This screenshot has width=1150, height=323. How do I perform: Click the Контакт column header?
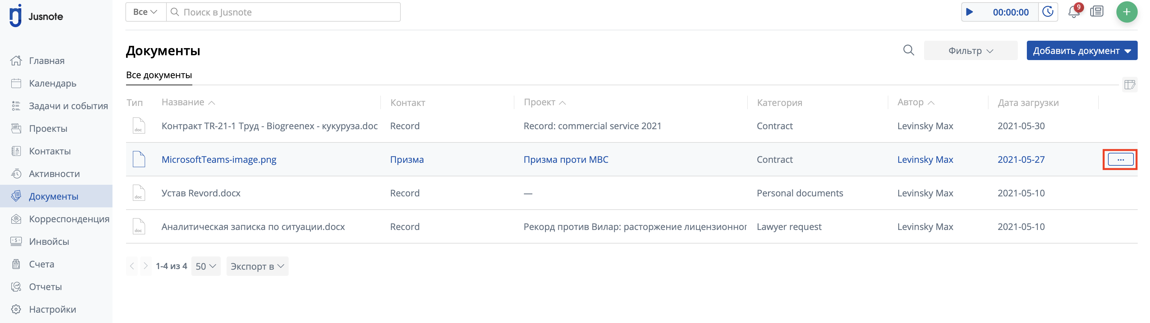tap(408, 103)
